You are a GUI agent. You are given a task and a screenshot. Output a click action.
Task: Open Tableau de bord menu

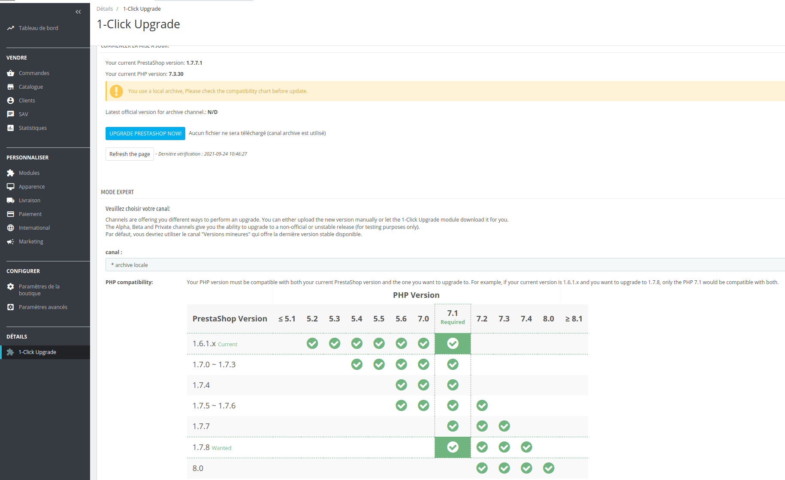tap(39, 28)
